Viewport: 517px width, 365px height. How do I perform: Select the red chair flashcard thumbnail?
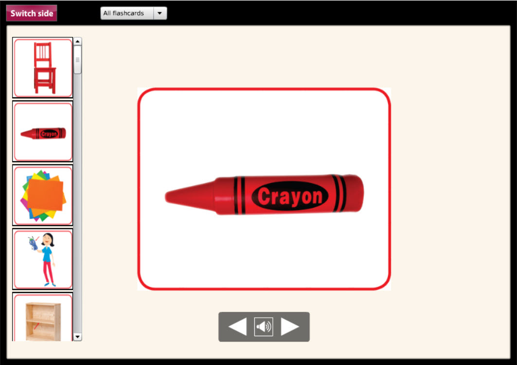[43, 68]
